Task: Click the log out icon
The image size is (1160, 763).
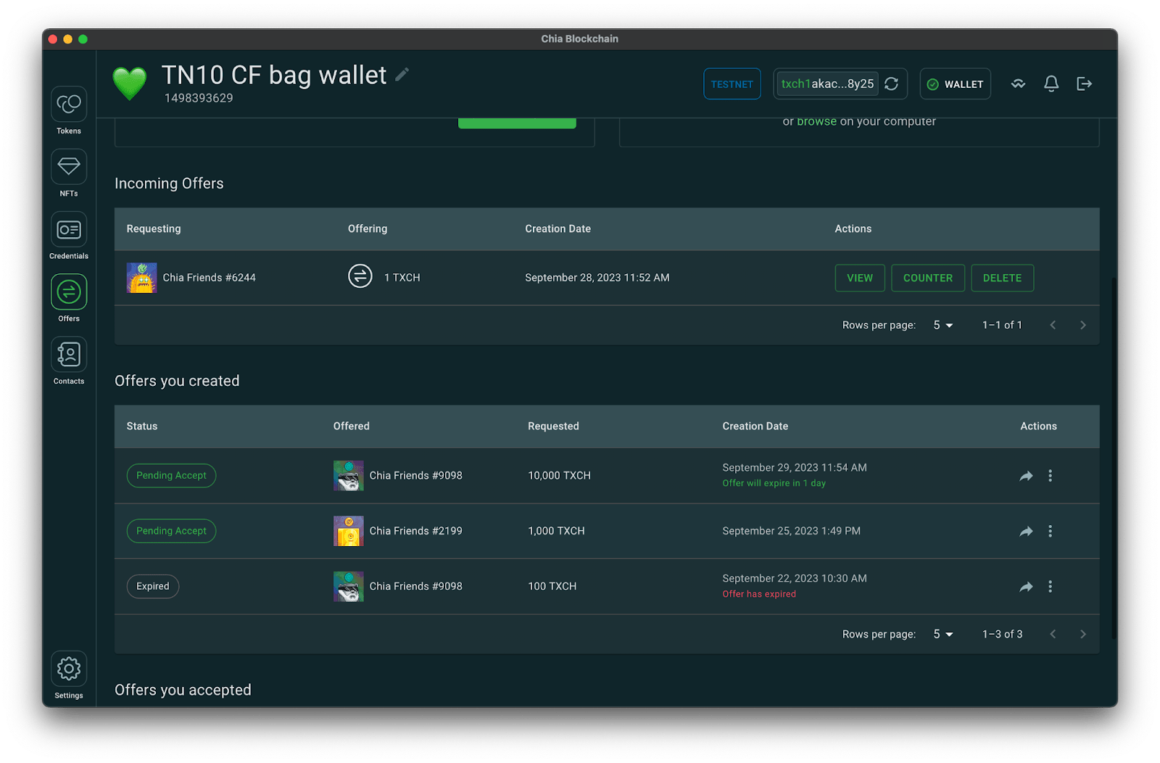Action: 1084,84
